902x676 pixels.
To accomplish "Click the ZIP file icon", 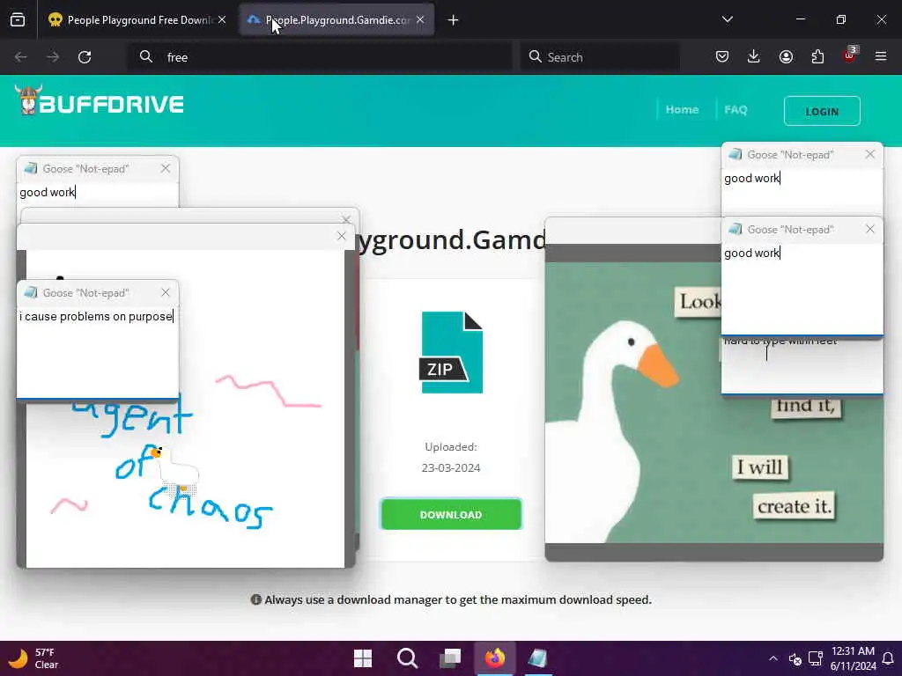I will click(x=451, y=352).
